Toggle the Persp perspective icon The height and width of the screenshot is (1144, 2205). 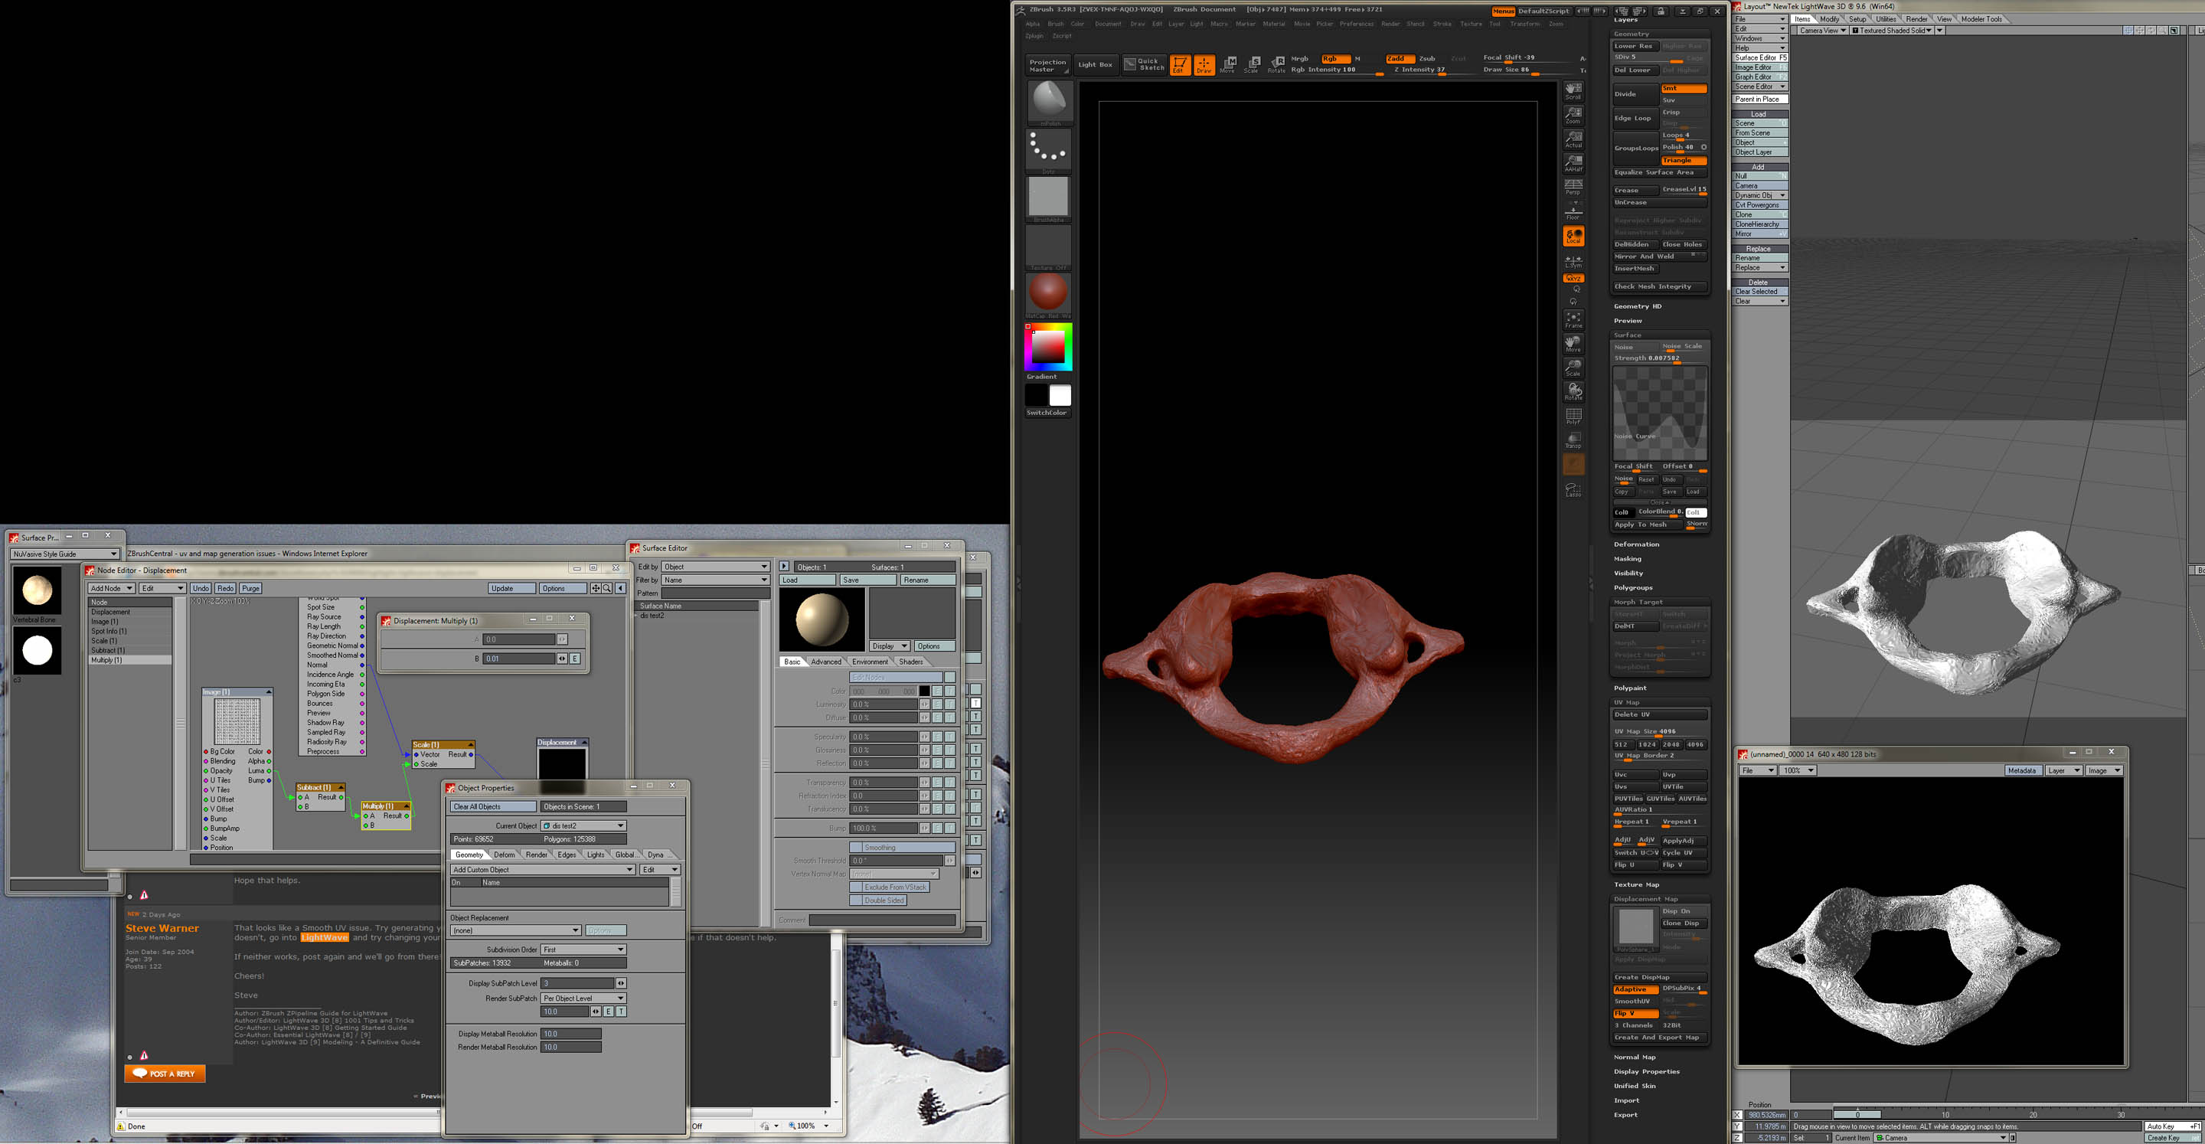click(x=1573, y=190)
